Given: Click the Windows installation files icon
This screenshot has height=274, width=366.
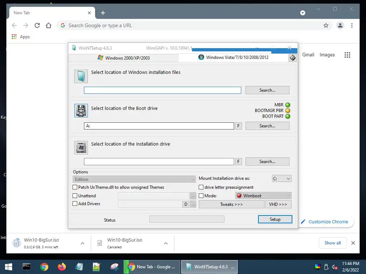Looking at the screenshot, I should (x=81, y=76).
